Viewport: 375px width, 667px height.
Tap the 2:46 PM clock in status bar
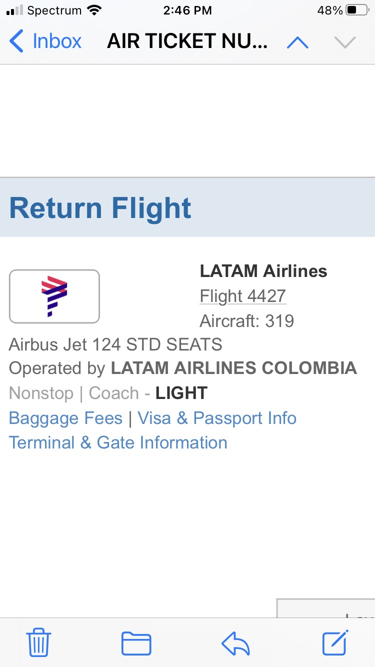point(187,10)
